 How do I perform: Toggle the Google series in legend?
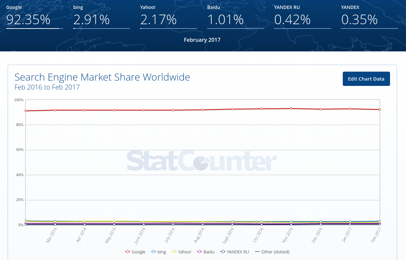[x=135, y=252]
